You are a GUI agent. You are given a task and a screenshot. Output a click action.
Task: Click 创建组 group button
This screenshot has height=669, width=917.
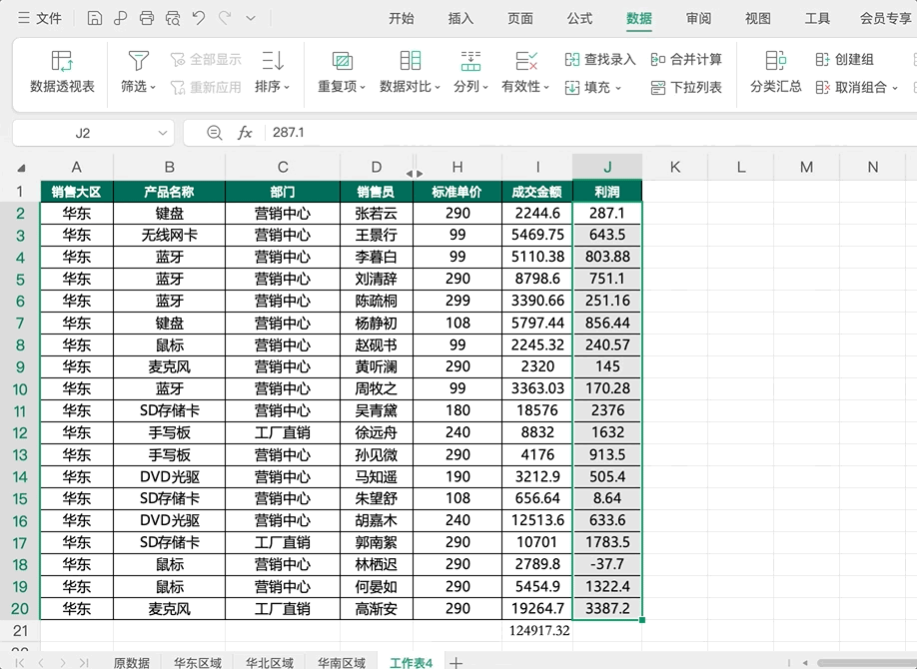point(844,59)
